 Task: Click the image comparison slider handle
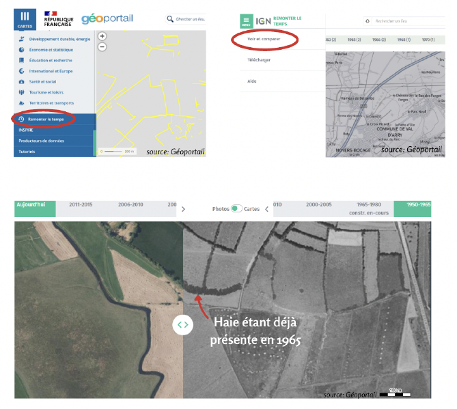[x=182, y=324]
